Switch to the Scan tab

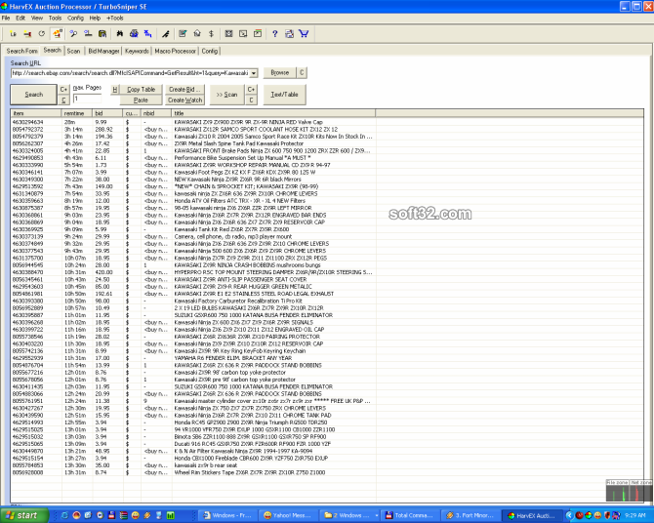click(73, 51)
